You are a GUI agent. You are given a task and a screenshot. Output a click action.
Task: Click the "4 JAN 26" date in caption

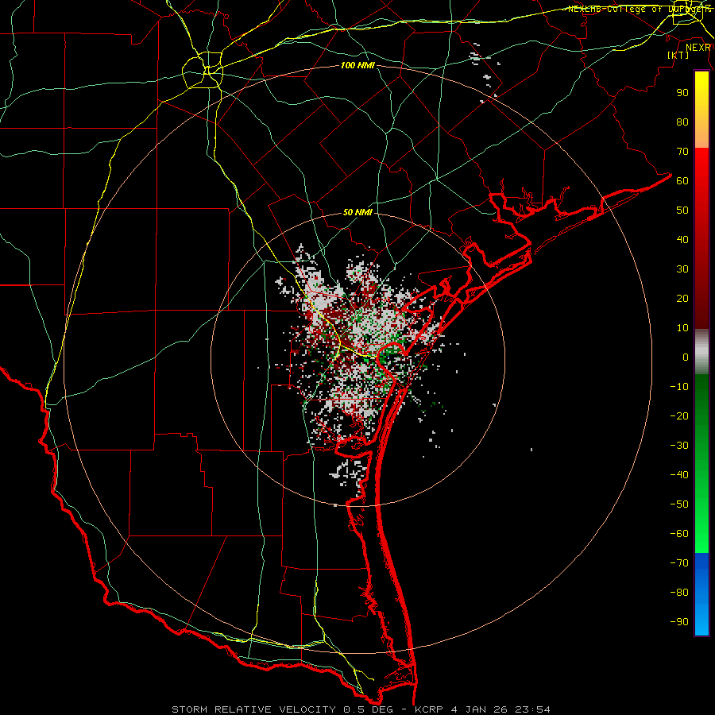pos(479,709)
